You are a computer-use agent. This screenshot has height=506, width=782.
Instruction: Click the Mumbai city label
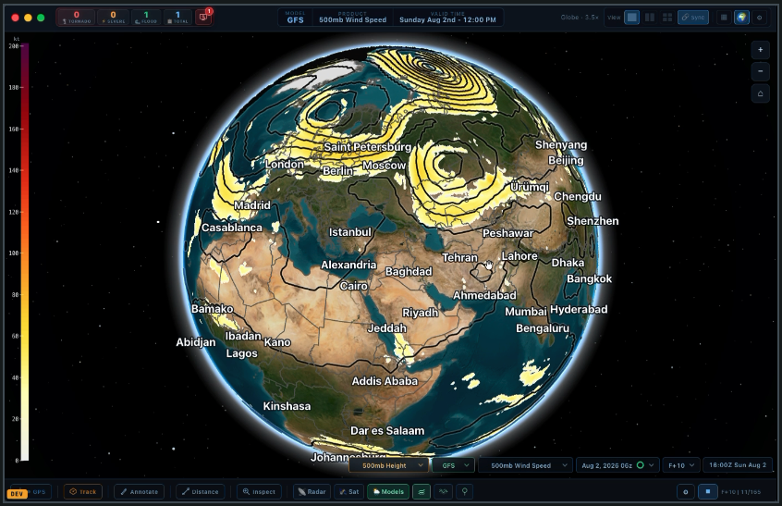coord(526,312)
